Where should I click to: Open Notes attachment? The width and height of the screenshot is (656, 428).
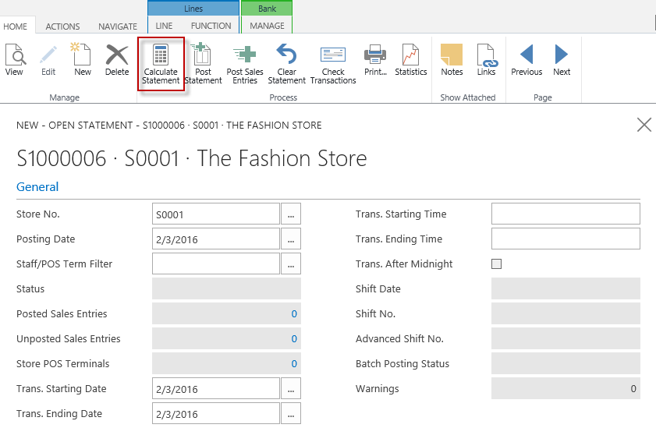pos(452,61)
